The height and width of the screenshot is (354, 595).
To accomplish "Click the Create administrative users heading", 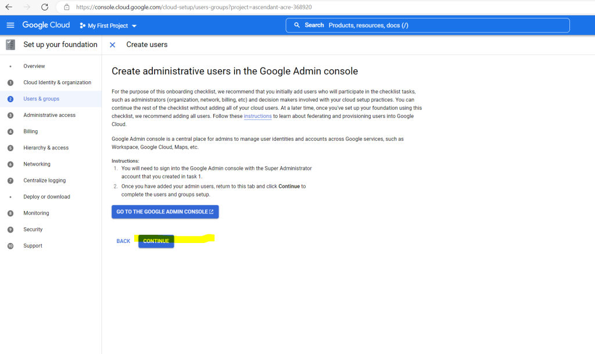I will click(x=235, y=71).
